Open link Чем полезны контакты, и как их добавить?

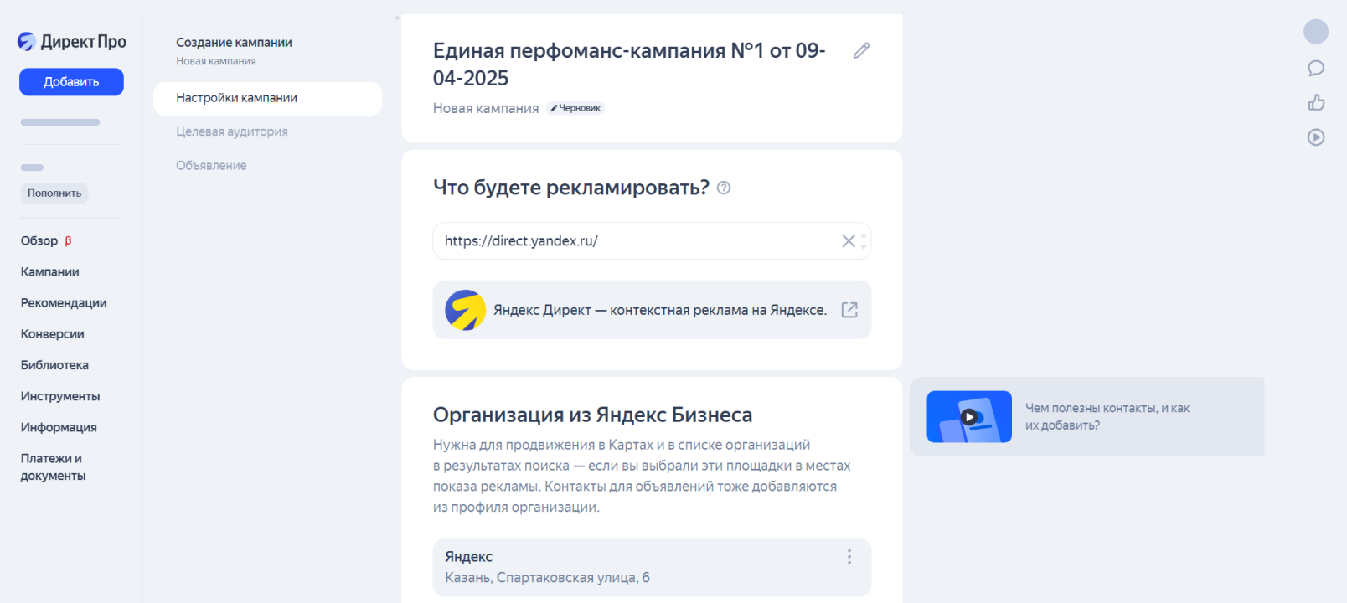coord(1107,417)
